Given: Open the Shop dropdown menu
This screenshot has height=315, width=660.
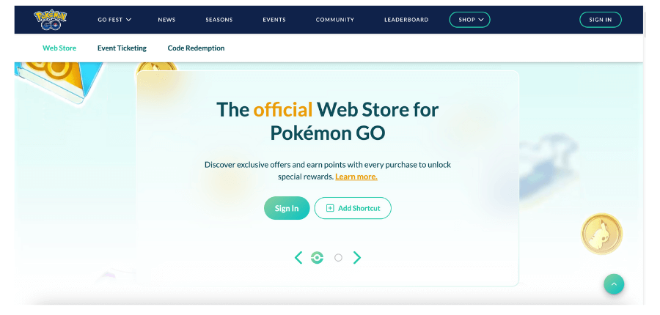Looking at the screenshot, I should (x=469, y=20).
